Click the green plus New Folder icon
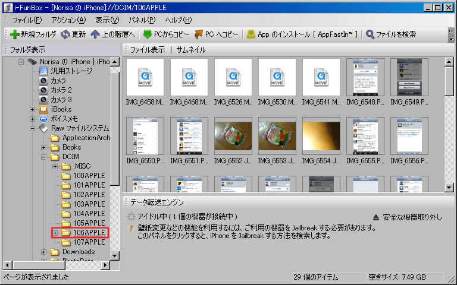This screenshot has width=457, height=285. click(x=14, y=34)
